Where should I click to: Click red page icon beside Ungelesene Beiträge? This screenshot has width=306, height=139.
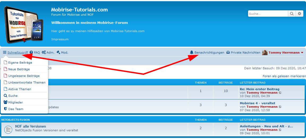click(x=6, y=76)
